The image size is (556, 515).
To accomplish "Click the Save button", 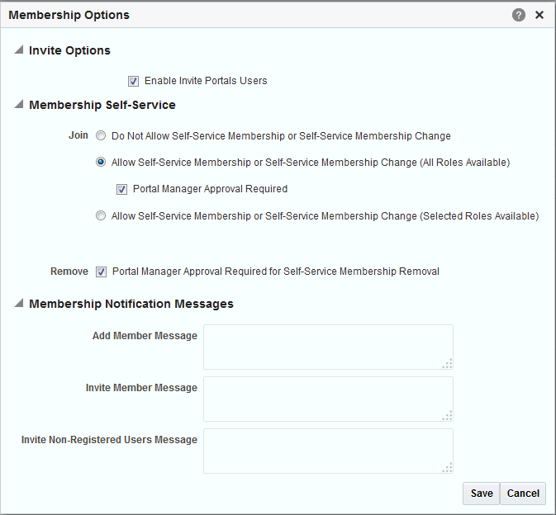I will click(481, 494).
